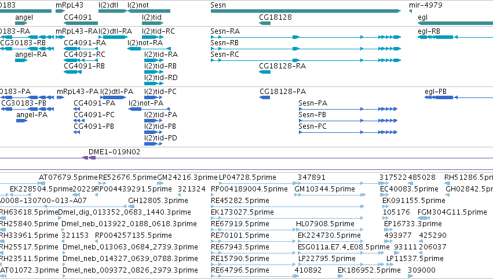Click the CG4091-PB protein label

tap(94, 126)
